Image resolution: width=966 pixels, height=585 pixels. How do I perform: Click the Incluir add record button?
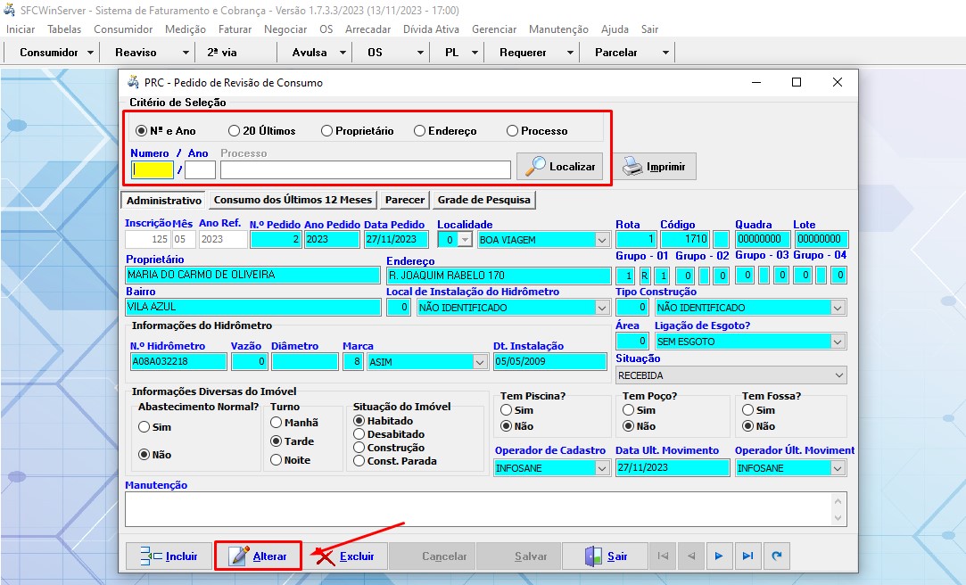169,556
